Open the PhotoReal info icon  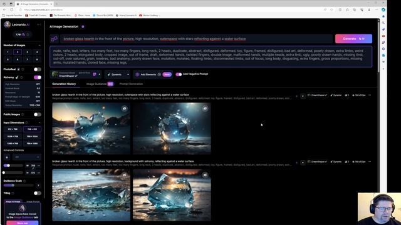[x=23, y=69]
